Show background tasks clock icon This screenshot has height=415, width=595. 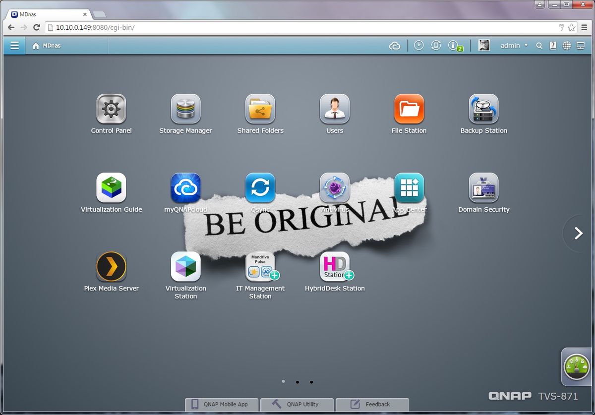click(419, 46)
